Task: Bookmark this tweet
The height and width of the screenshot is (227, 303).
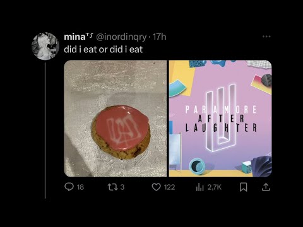Action: tap(244, 187)
